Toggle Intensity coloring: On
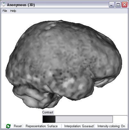 coord(111,126)
